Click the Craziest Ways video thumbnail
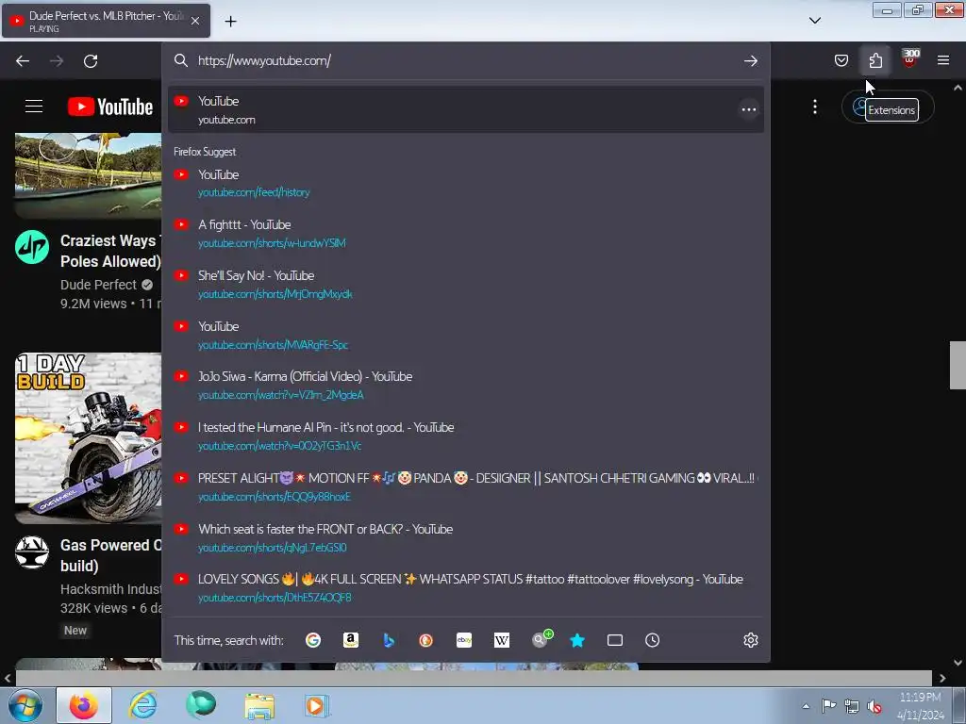The image size is (966, 724). [x=88, y=174]
